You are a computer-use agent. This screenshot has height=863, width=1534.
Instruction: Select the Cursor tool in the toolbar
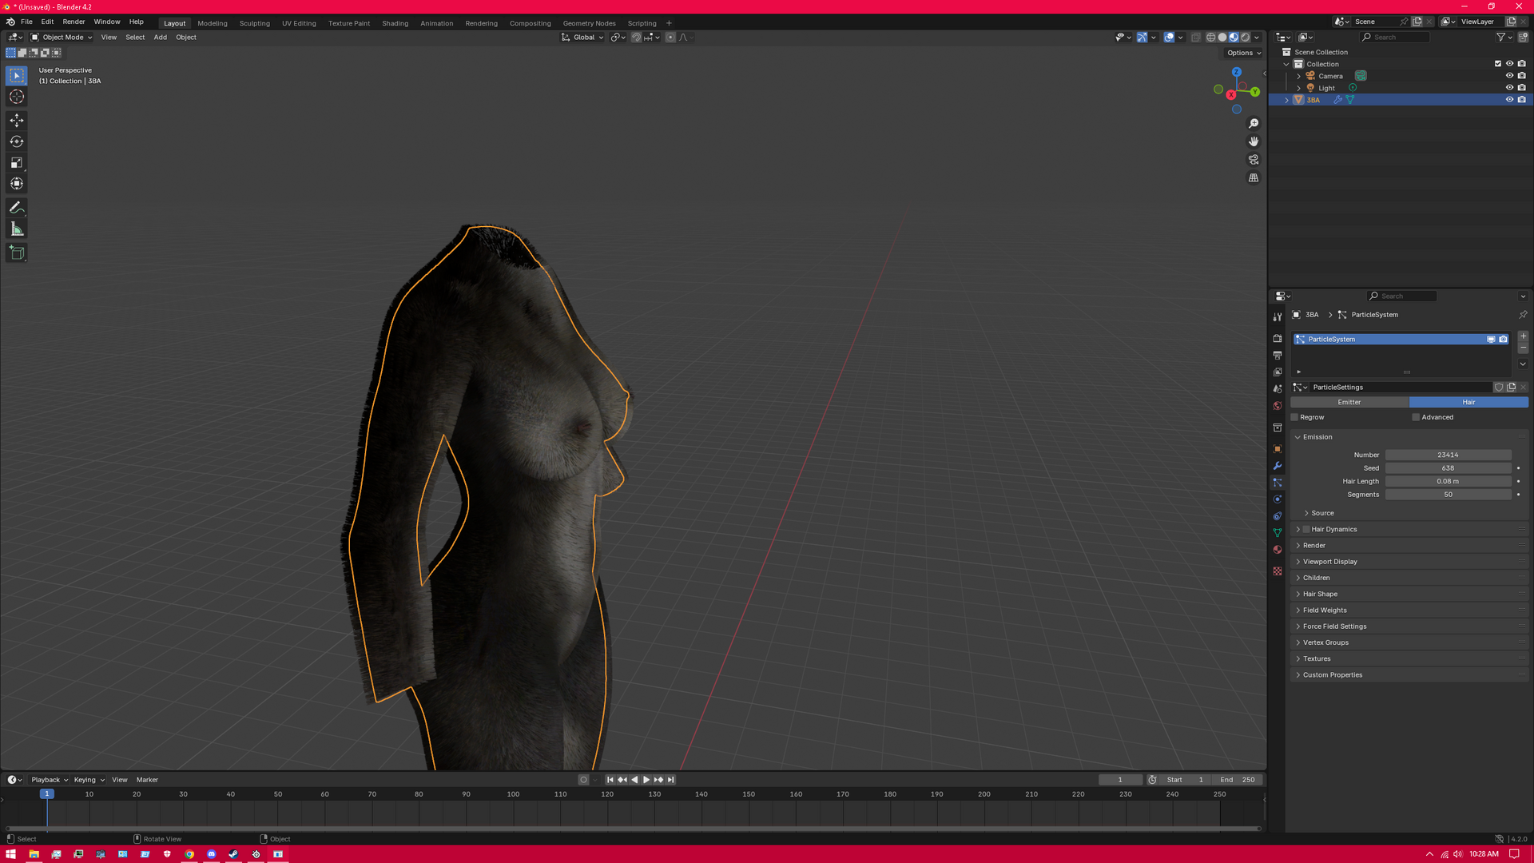pyautogui.click(x=17, y=97)
